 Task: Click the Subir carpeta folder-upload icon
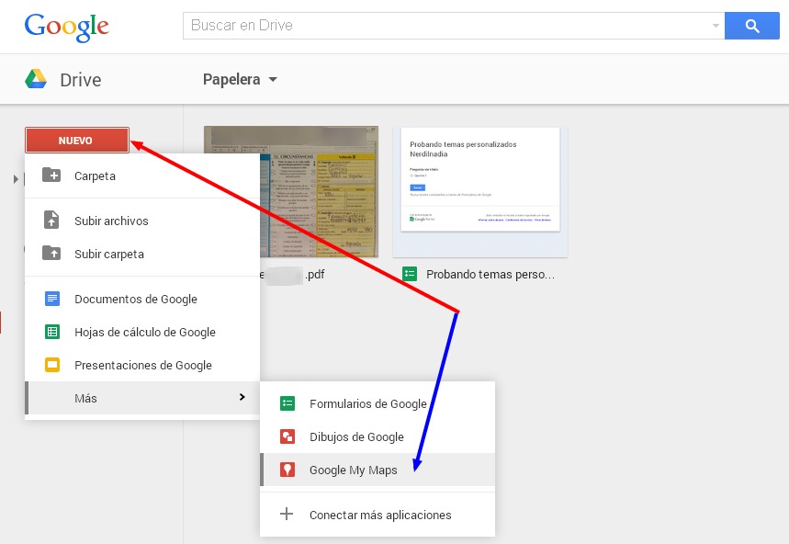(51, 253)
